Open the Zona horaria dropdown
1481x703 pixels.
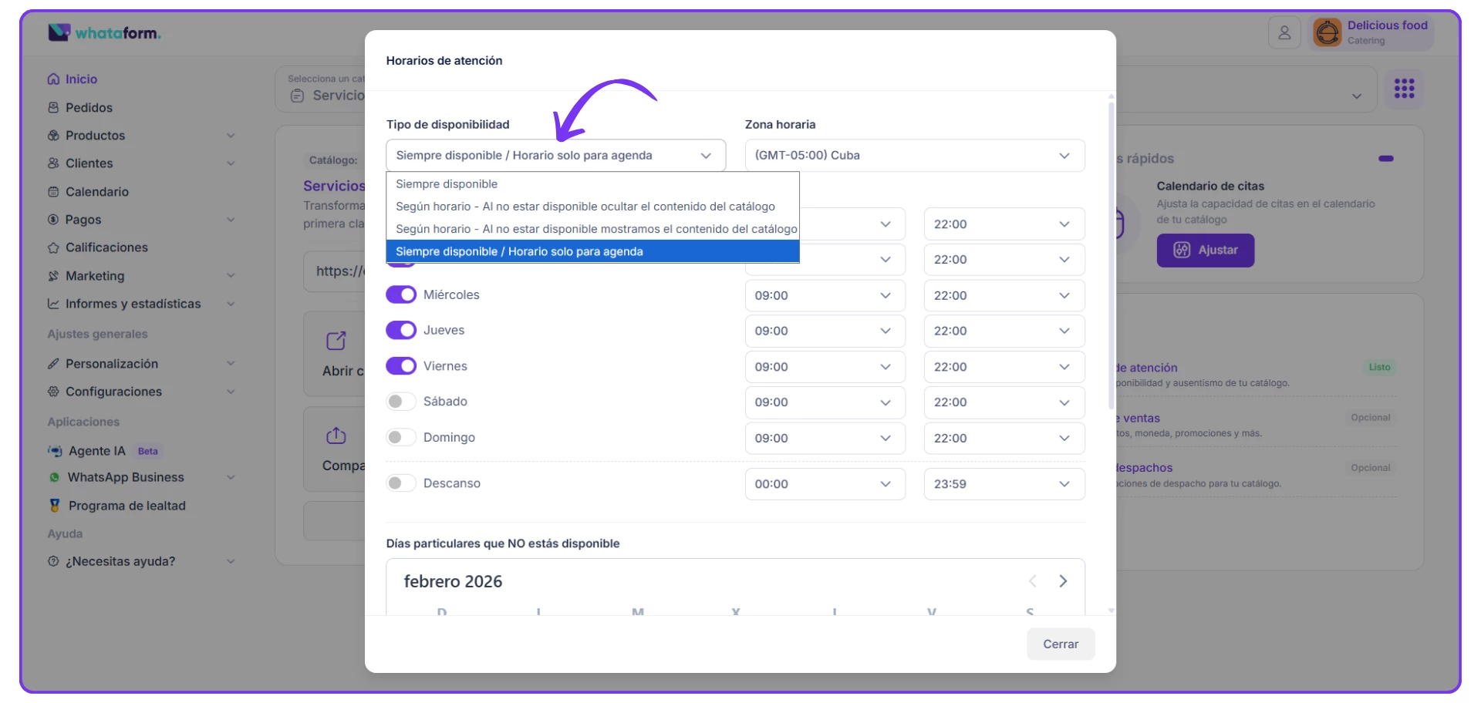(914, 156)
